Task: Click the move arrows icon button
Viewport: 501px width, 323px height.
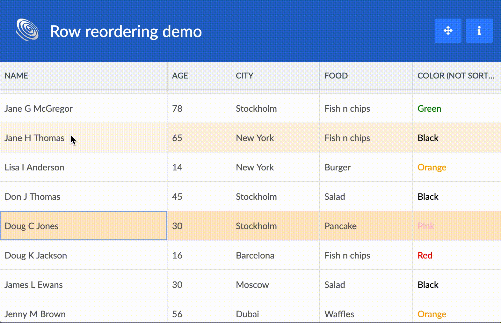Action: click(448, 31)
